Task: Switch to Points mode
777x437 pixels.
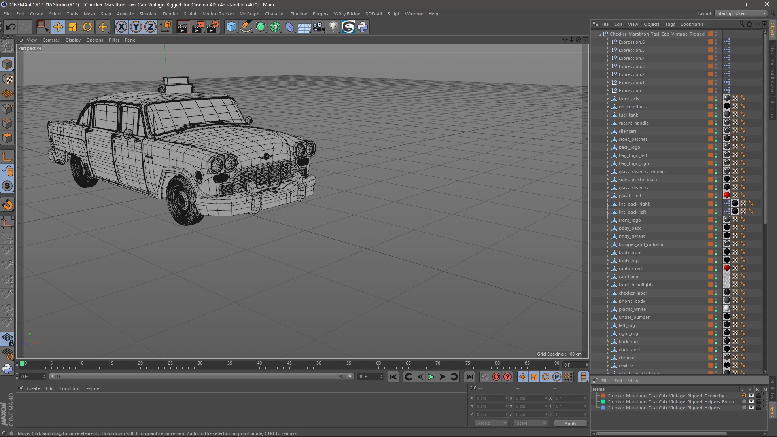Action: [x=7, y=109]
